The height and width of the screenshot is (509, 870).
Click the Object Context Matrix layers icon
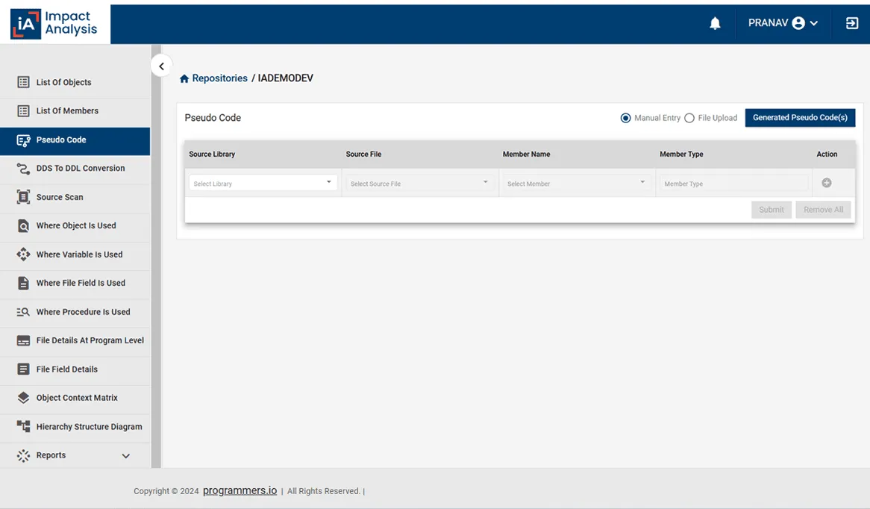click(23, 398)
